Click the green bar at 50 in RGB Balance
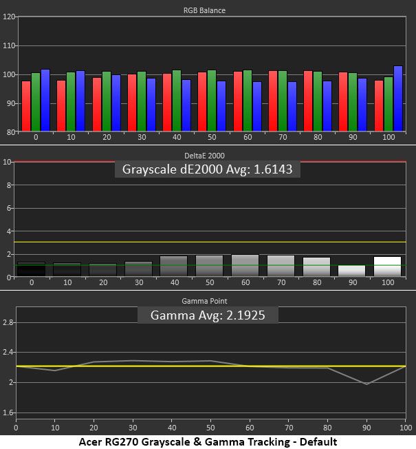The height and width of the screenshot is (449, 416). pos(212,101)
